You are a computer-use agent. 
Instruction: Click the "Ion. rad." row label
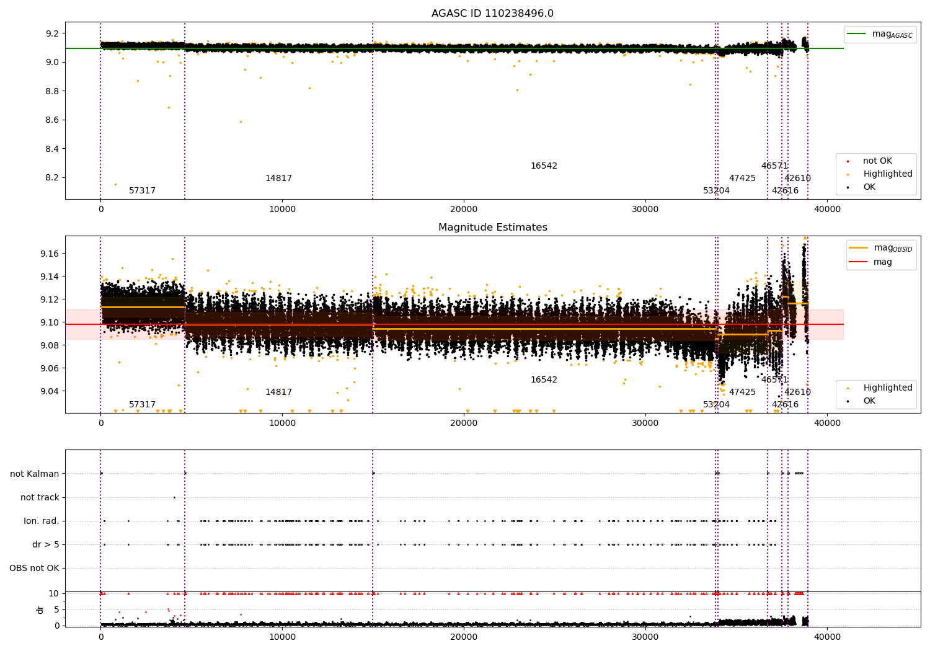[x=42, y=521]
